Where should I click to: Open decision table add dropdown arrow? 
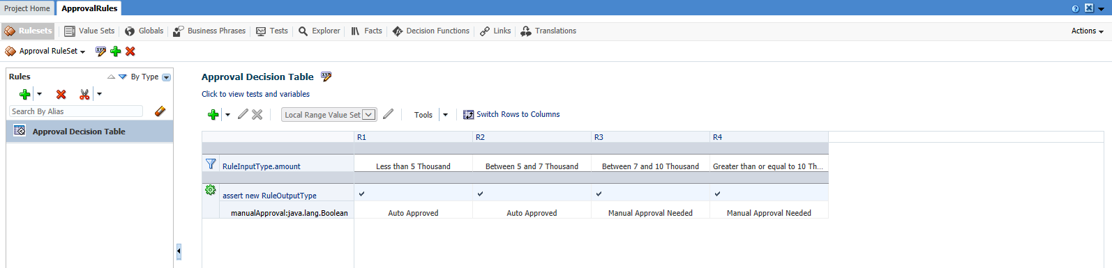pos(227,115)
